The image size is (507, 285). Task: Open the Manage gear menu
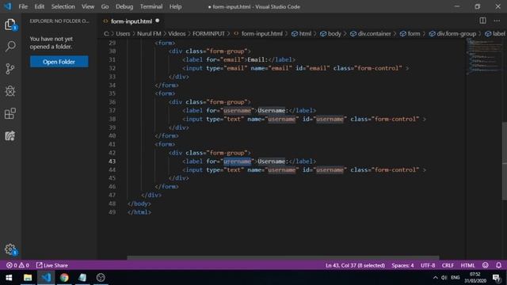pos(10,249)
